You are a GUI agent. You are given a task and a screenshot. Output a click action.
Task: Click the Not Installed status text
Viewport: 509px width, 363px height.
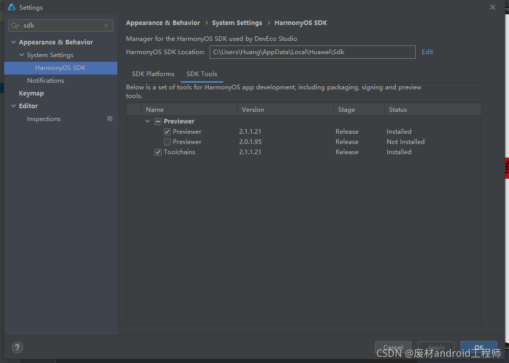[x=405, y=142]
